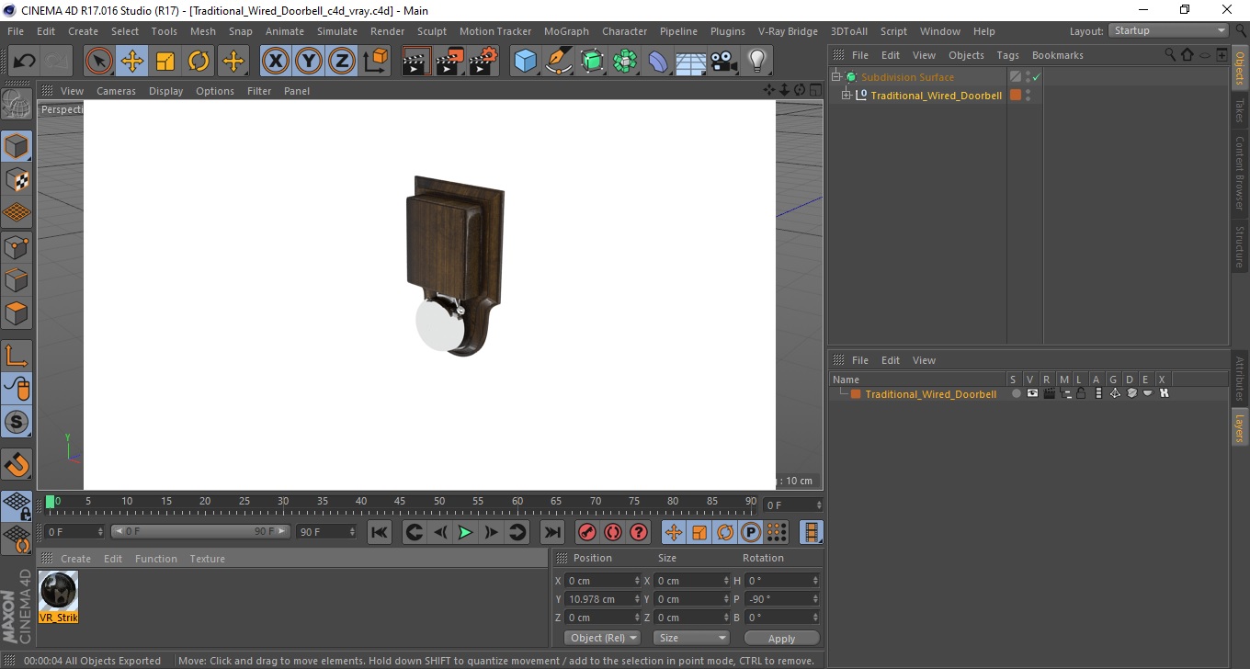Open the Simulate menu
Viewport: 1250px width, 669px height.
pos(337,31)
